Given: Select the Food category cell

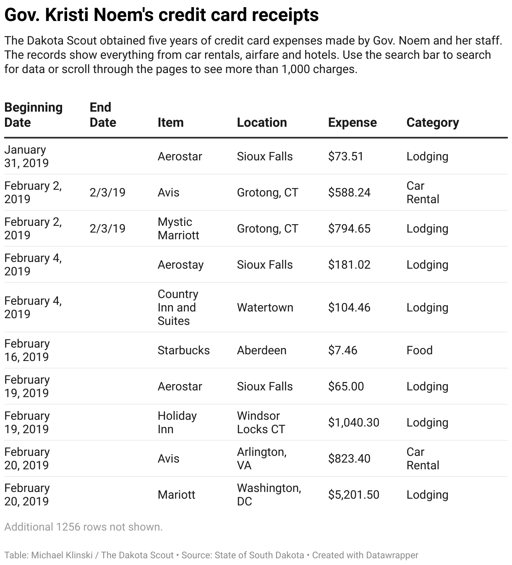Looking at the screenshot, I should [x=419, y=350].
